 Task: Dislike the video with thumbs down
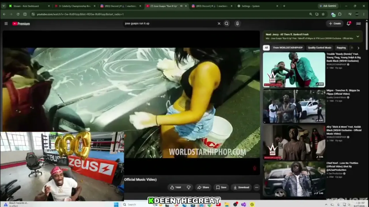click(x=189, y=187)
